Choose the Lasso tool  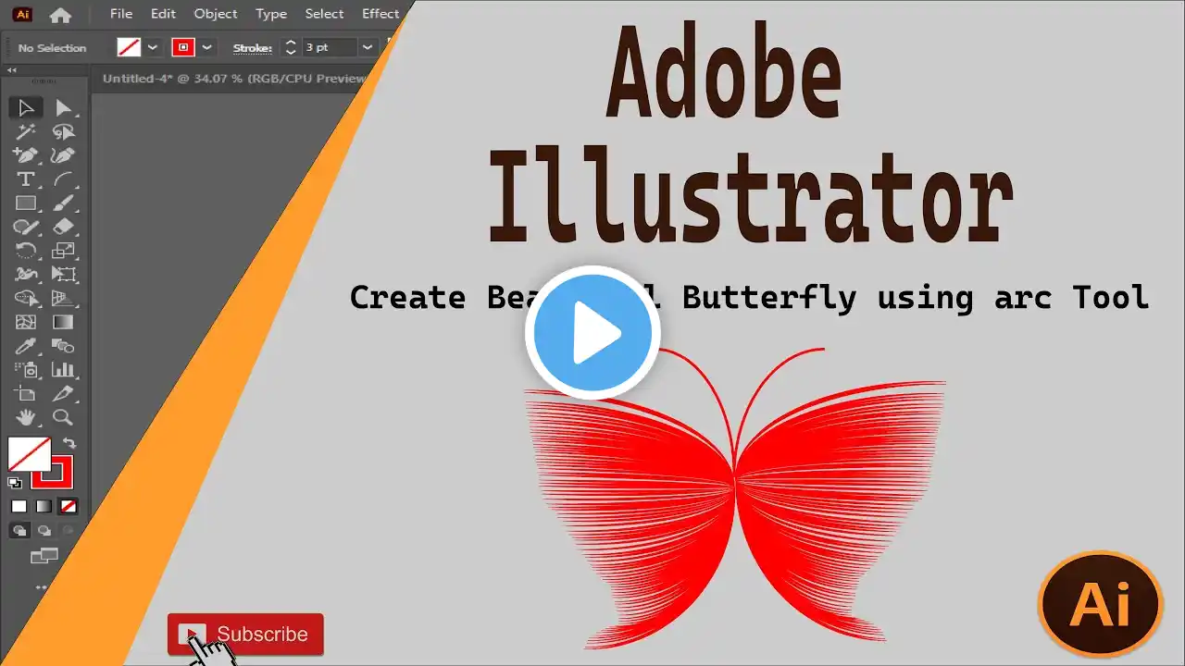point(63,132)
